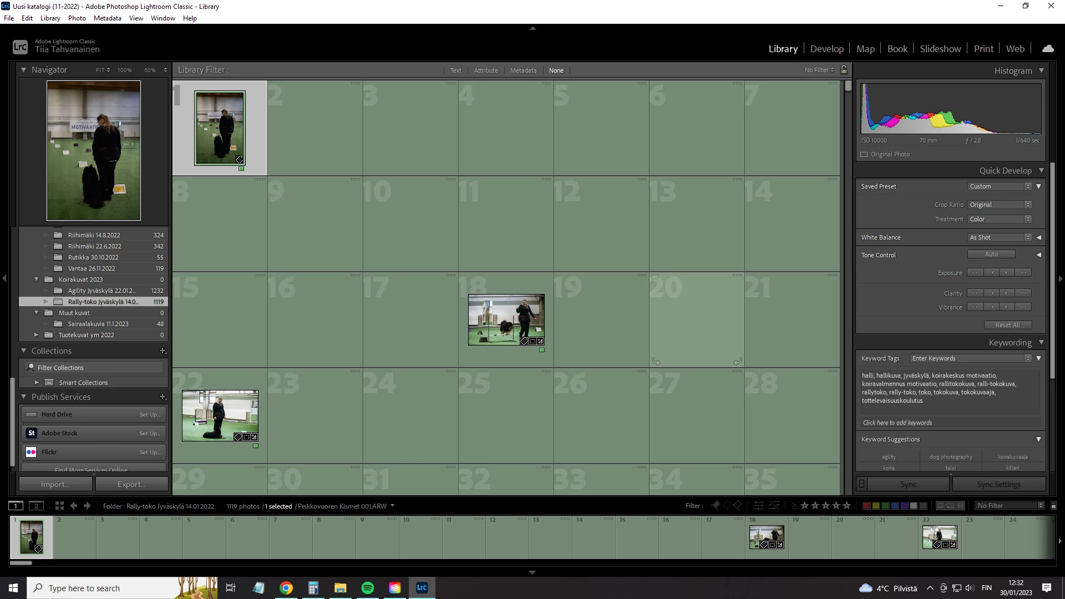
Task: Go back with the left arrow icon
Action: (73, 506)
